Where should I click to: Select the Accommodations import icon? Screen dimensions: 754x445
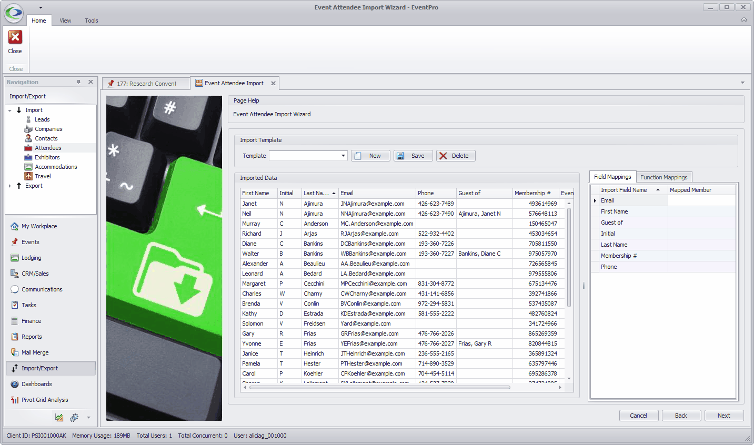[28, 167]
